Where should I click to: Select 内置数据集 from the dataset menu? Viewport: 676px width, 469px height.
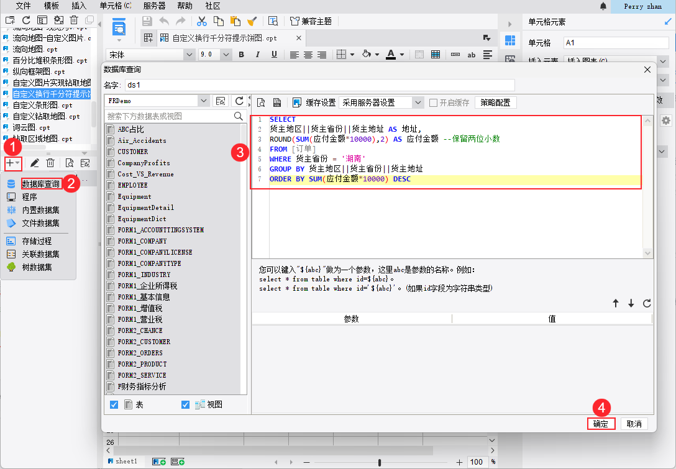click(x=41, y=210)
